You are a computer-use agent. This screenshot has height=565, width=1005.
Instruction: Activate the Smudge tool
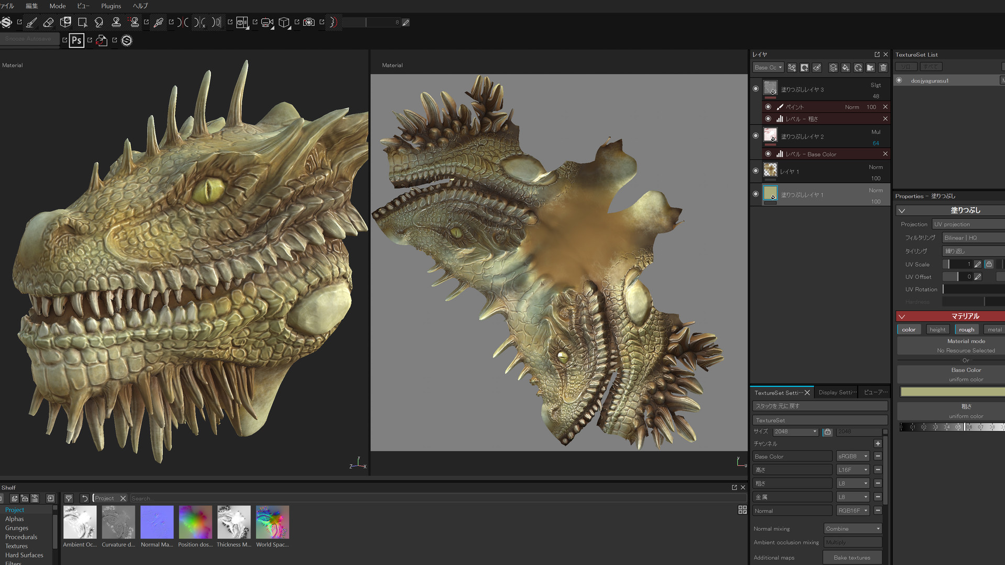click(99, 22)
